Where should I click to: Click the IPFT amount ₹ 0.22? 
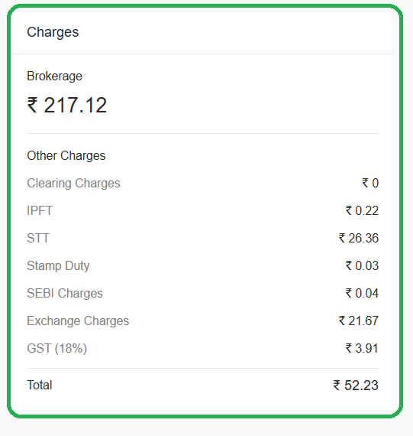click(x=362, y=210)
